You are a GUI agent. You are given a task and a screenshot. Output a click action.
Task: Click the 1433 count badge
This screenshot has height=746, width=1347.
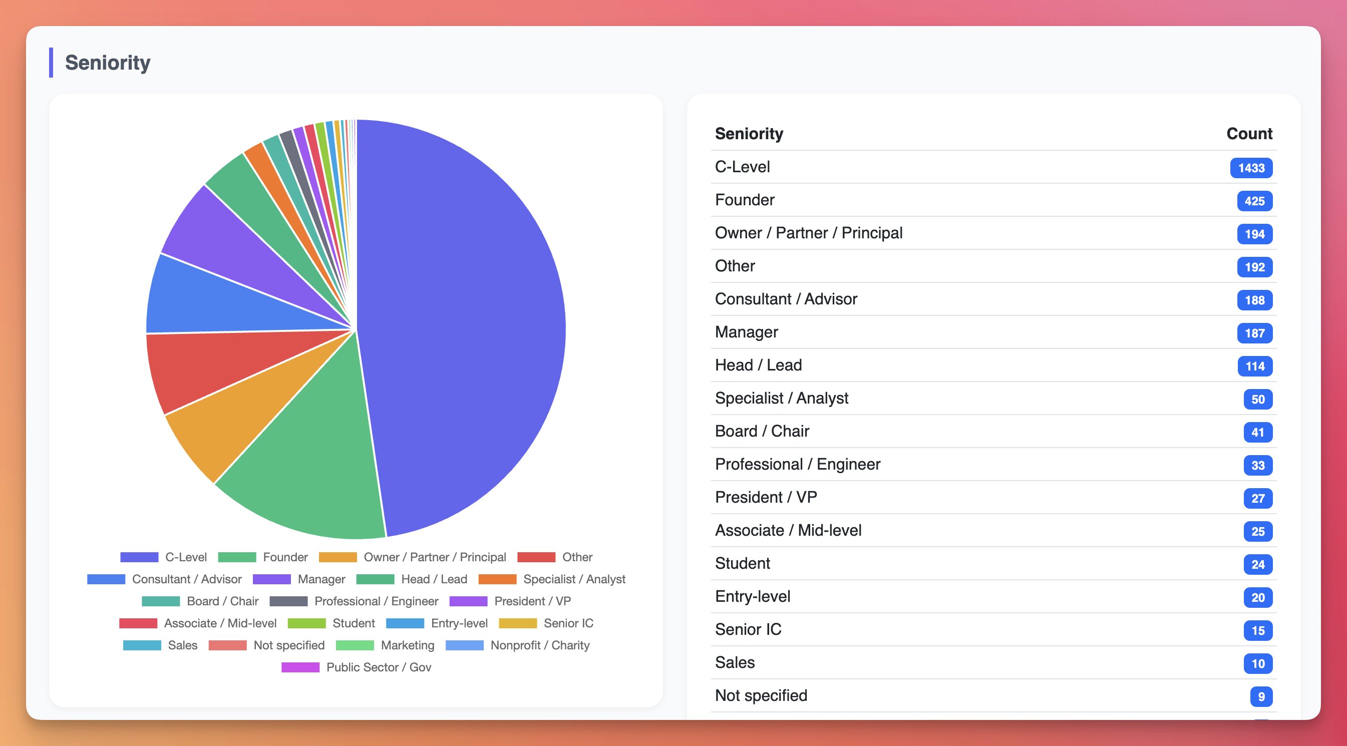click(1251, 168)
